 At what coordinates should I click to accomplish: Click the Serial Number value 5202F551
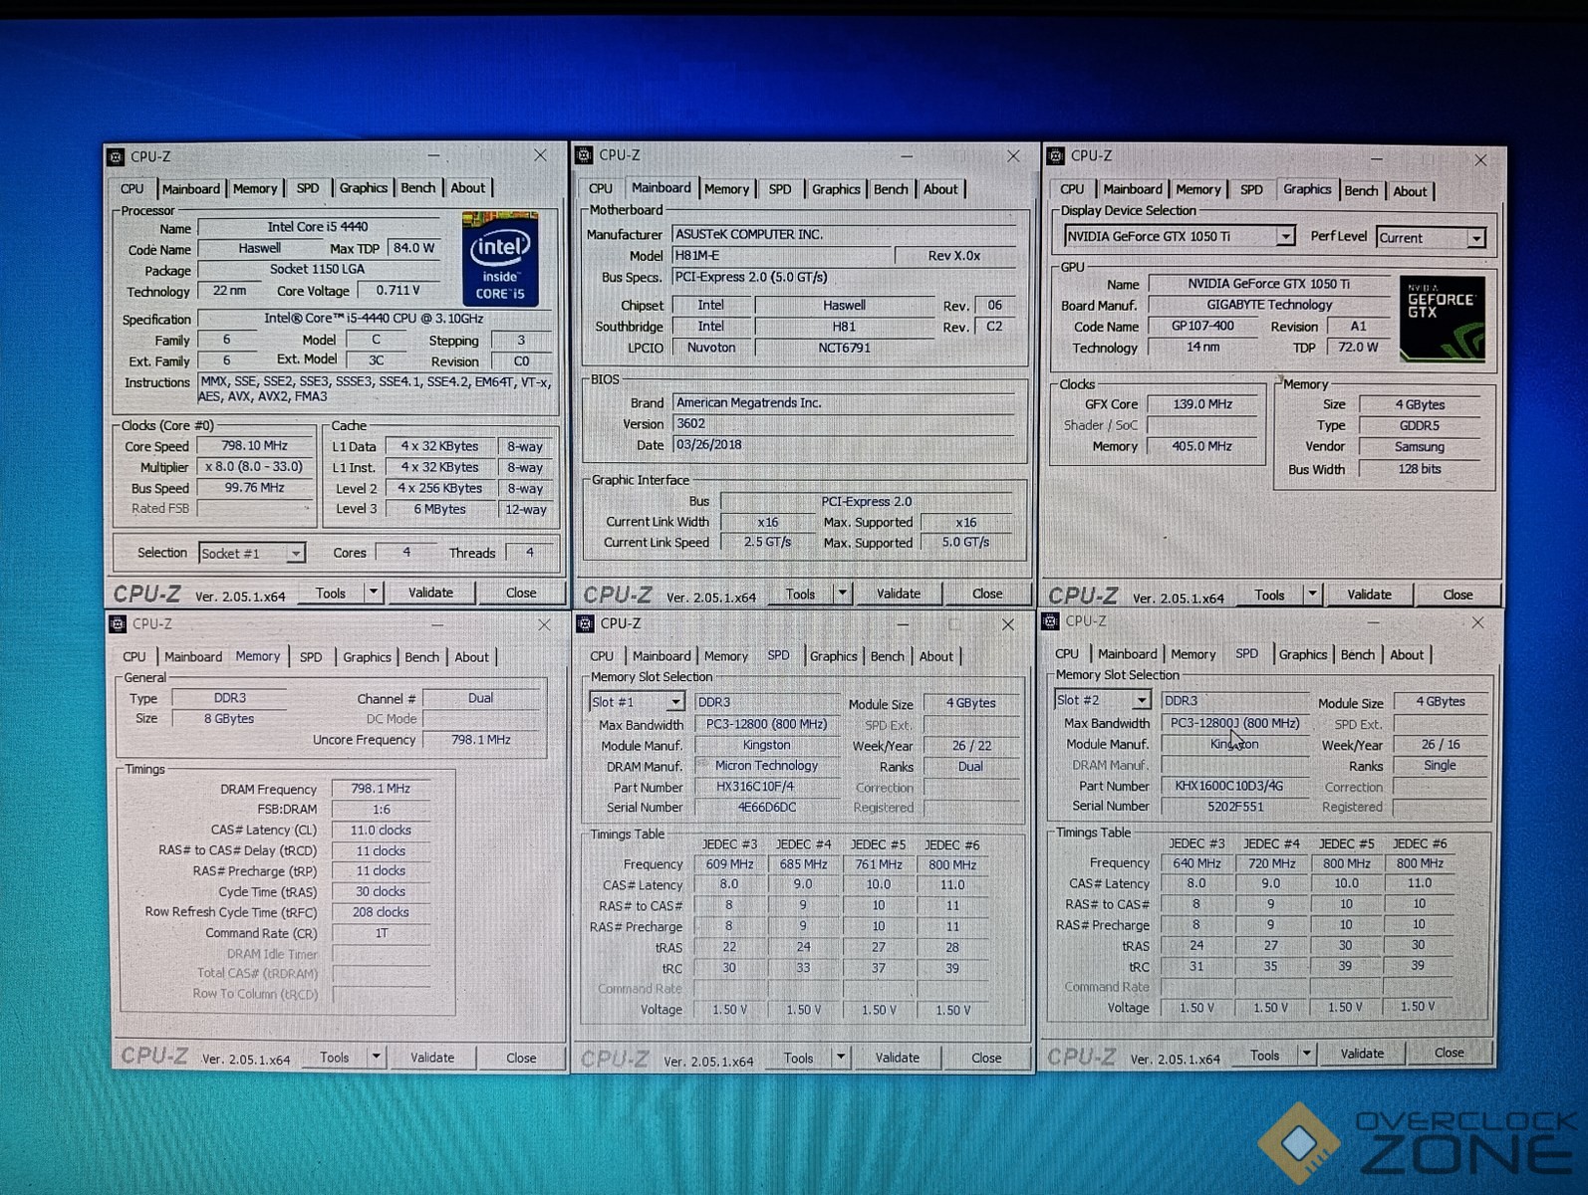[1235, 807]
